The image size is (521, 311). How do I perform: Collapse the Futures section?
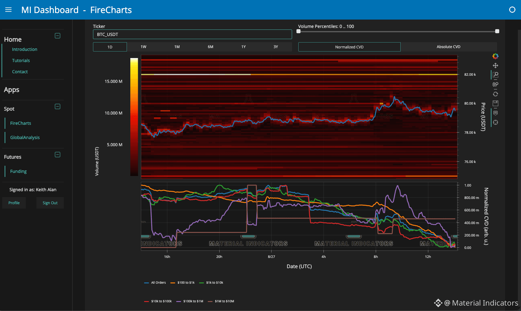(58, 155)
